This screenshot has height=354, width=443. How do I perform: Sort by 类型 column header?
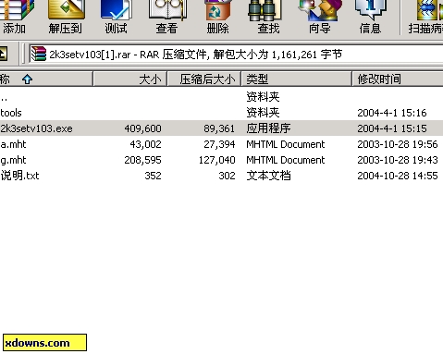(297, 79)
